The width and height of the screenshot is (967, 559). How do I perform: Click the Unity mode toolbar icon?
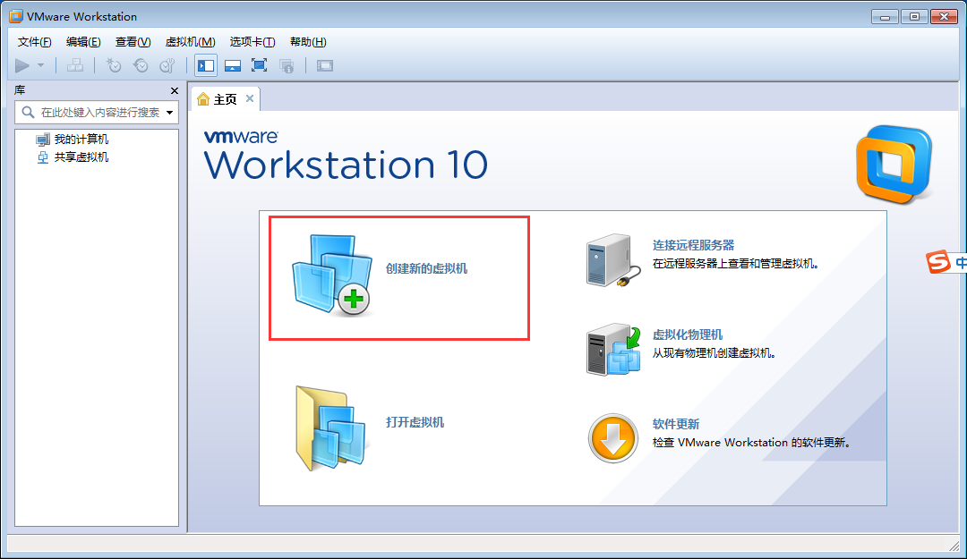[287, 65]
